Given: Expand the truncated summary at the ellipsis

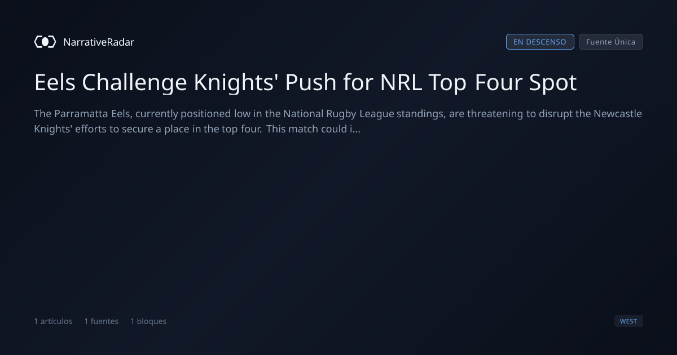Looking at the screenshot, I should pos(355,129).
